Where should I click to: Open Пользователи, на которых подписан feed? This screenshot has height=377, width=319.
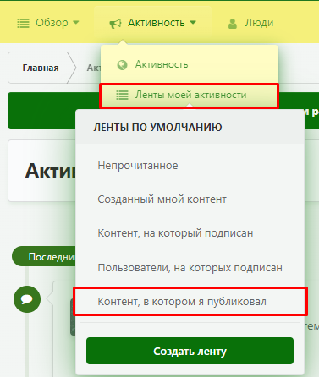point(190,268)
